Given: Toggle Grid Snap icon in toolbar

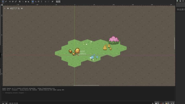Looking at the screenshot, I should coord(36,2).
